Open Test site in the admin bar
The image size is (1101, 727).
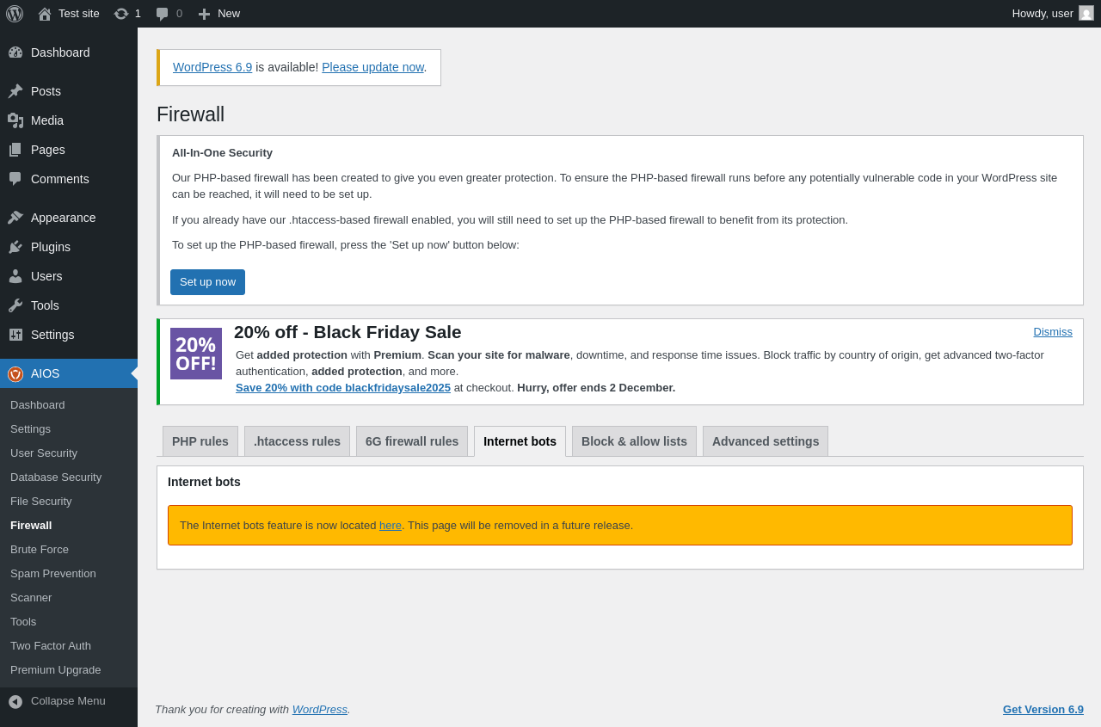69,14
